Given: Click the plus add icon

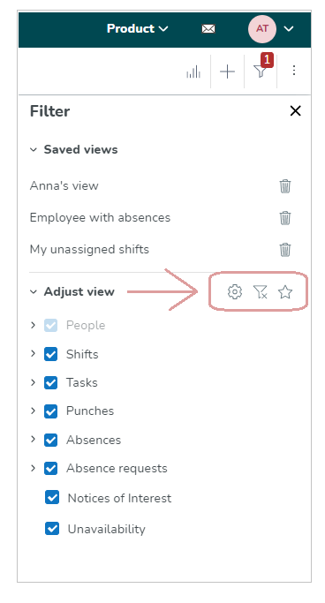Looking at the screenshot, I should 227,72.
